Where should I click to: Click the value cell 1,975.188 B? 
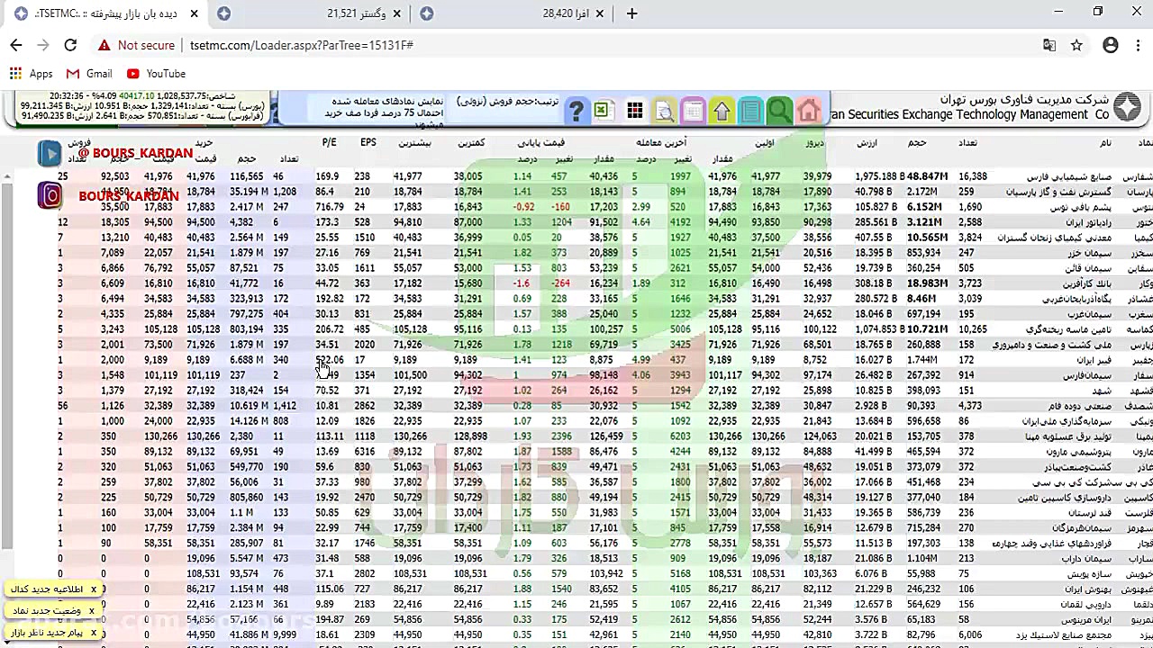(878, 176)
